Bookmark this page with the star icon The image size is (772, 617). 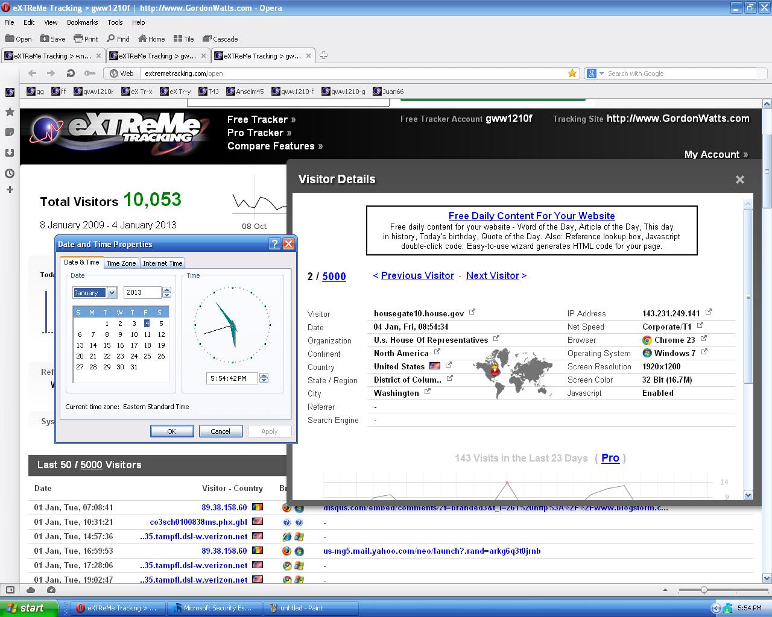[572, 74]
